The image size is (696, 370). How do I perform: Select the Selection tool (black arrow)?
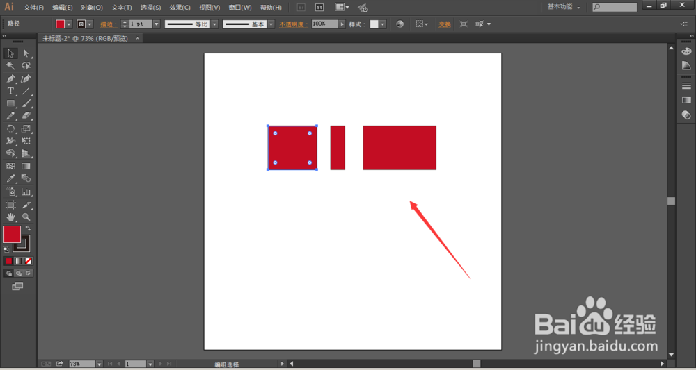click(10, 53)
